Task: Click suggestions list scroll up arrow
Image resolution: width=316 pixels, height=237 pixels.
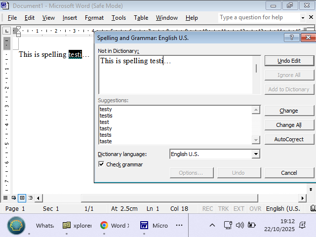Action: click(x=256, y=110)
